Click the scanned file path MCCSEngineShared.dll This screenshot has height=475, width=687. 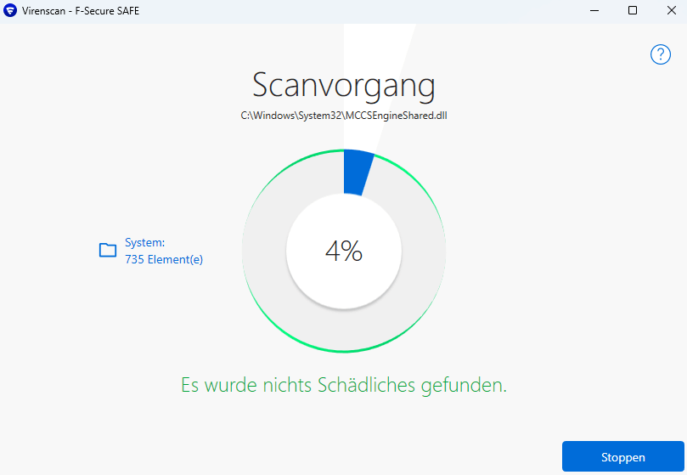coord(344,116)
